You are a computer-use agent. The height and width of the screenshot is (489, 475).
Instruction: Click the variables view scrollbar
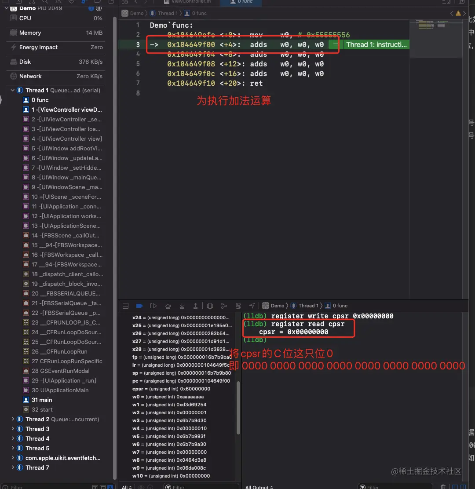click(x=238, y=408)
